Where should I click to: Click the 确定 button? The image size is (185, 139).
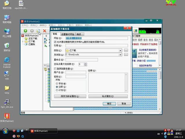click(x=109, y=104)
